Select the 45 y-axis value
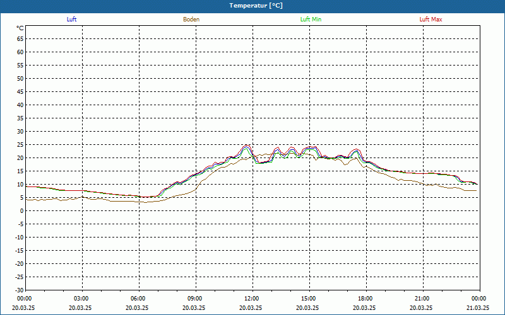 20,91
